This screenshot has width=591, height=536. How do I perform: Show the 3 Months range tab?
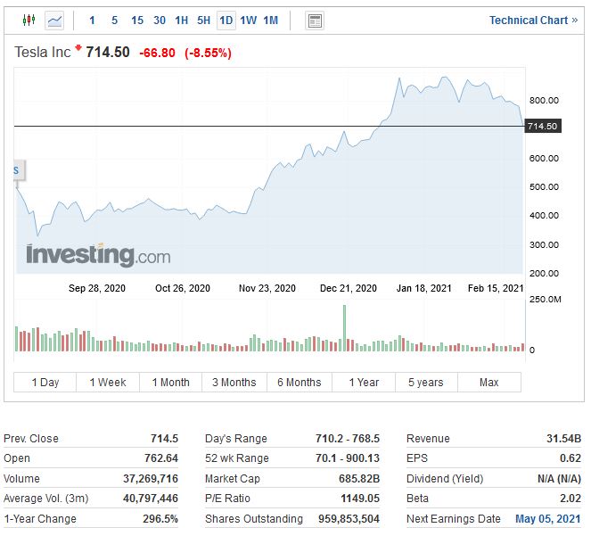pyautogui.click(x=234, y=382)
